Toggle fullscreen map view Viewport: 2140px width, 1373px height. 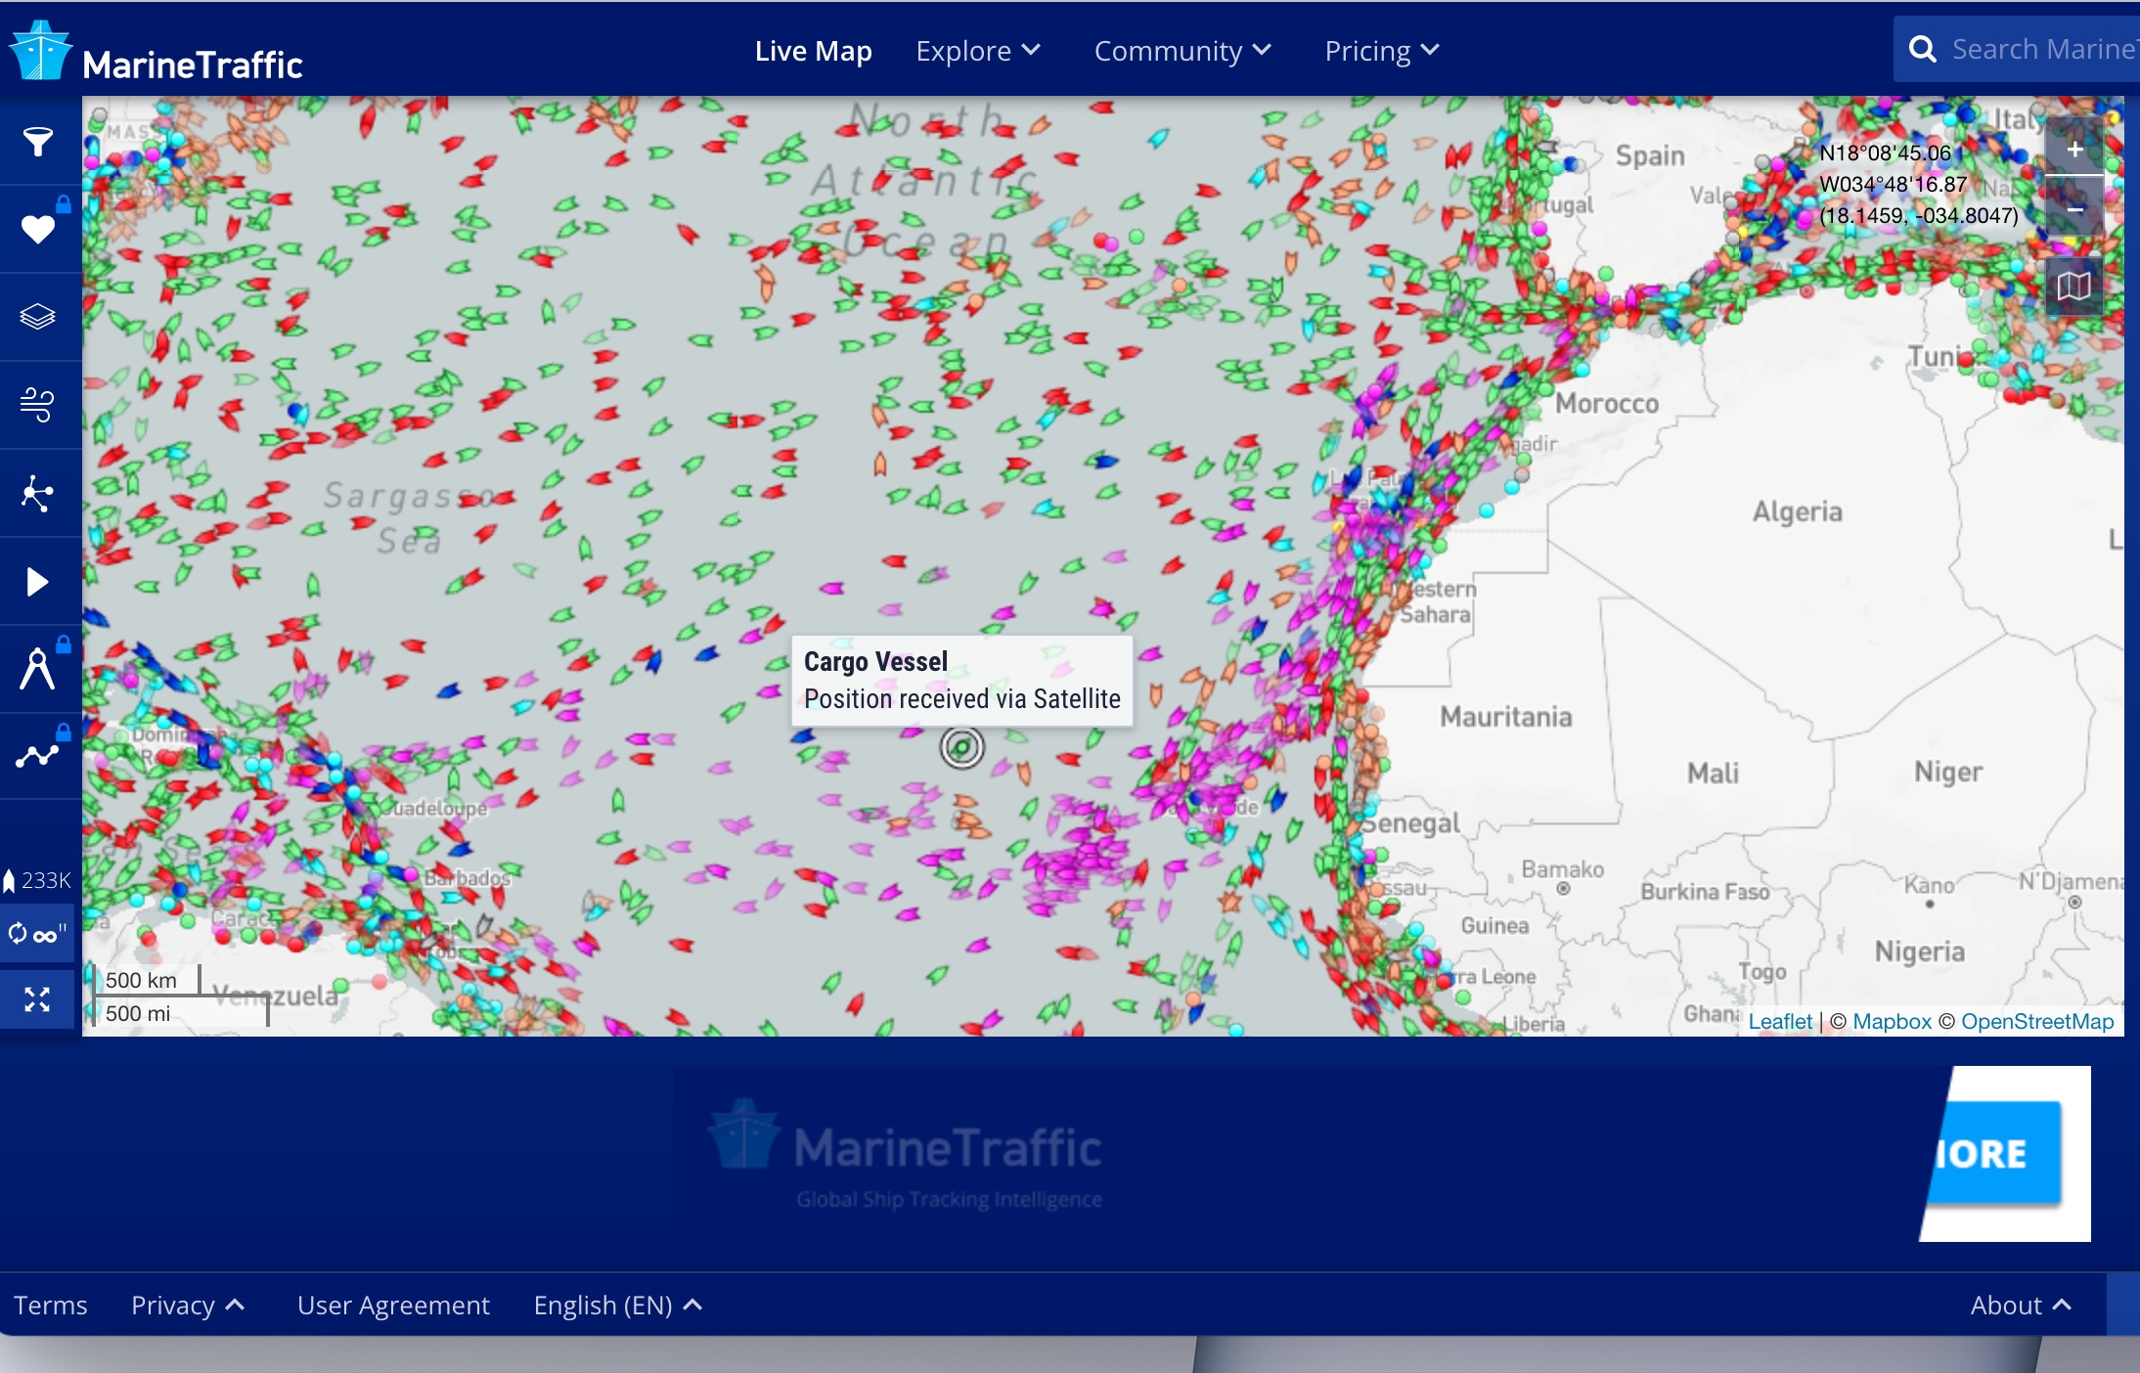pyautogui.click(x=37, y=999)
